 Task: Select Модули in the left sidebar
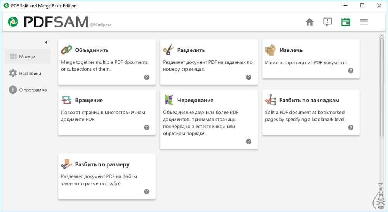coord(27,57)
